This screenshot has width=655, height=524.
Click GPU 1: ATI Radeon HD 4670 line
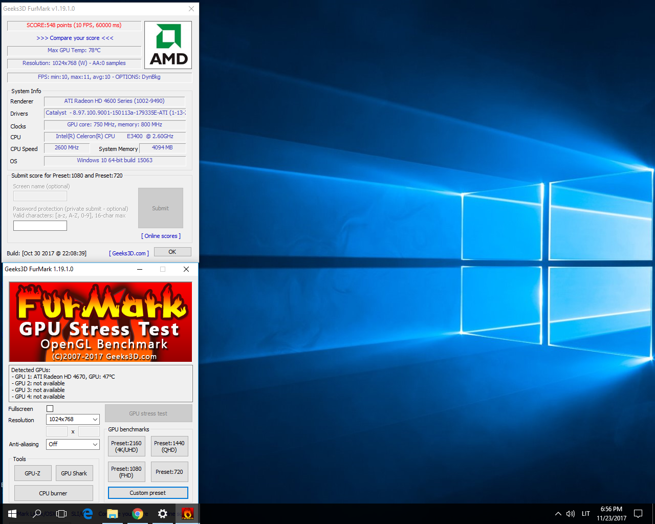click(63, 377)
